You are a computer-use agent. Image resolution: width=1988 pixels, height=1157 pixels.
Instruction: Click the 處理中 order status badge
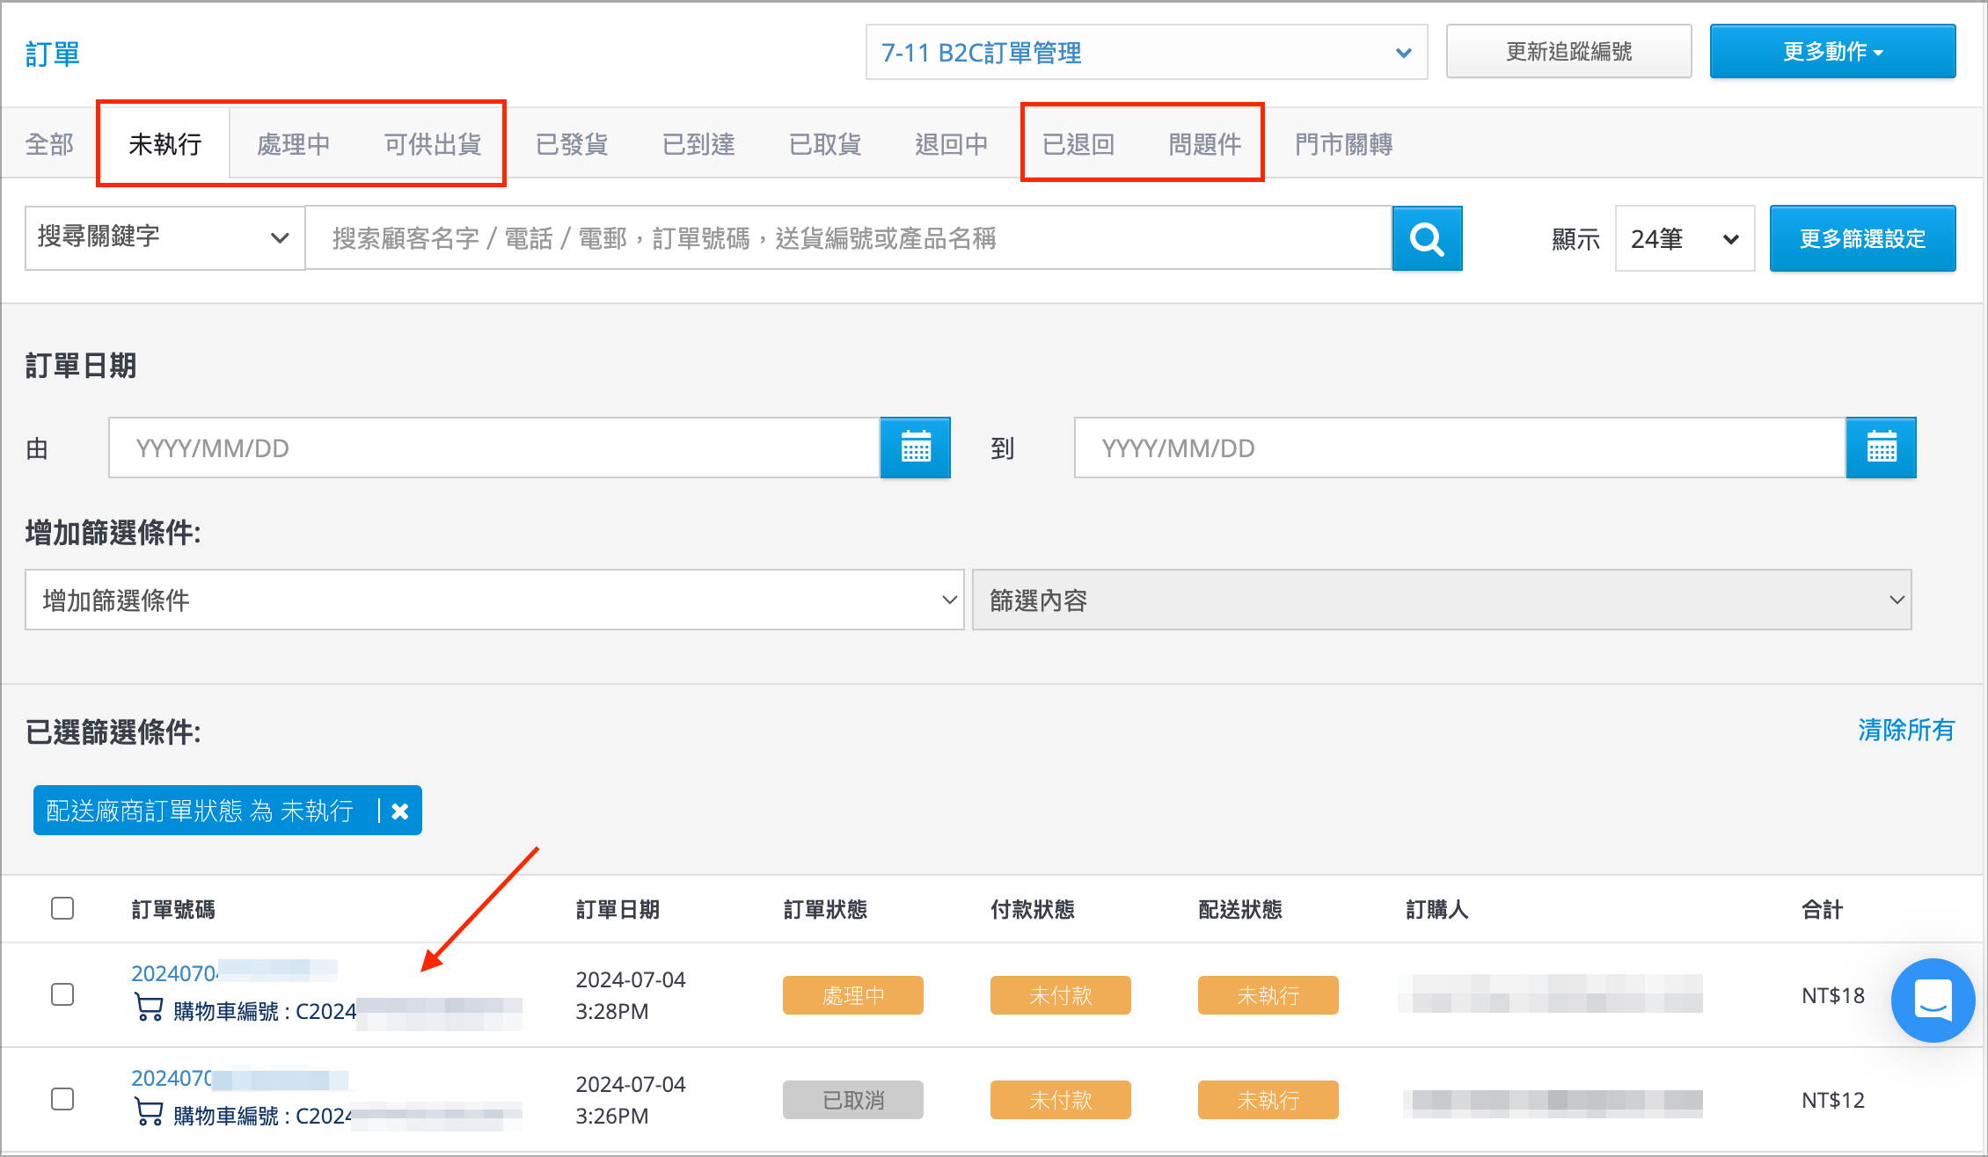click(x=852, y=995)
